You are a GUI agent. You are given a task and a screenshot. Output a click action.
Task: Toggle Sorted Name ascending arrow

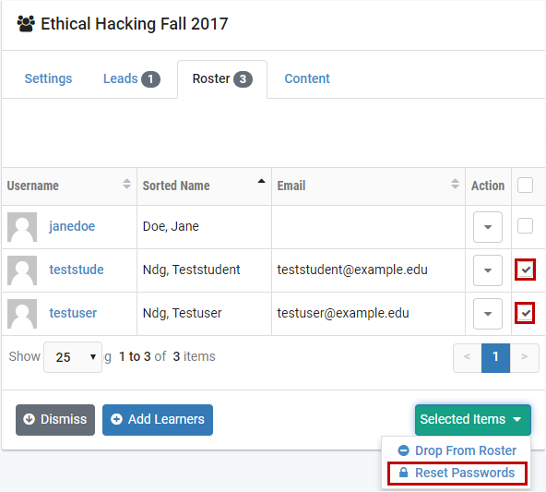point(262,181)
